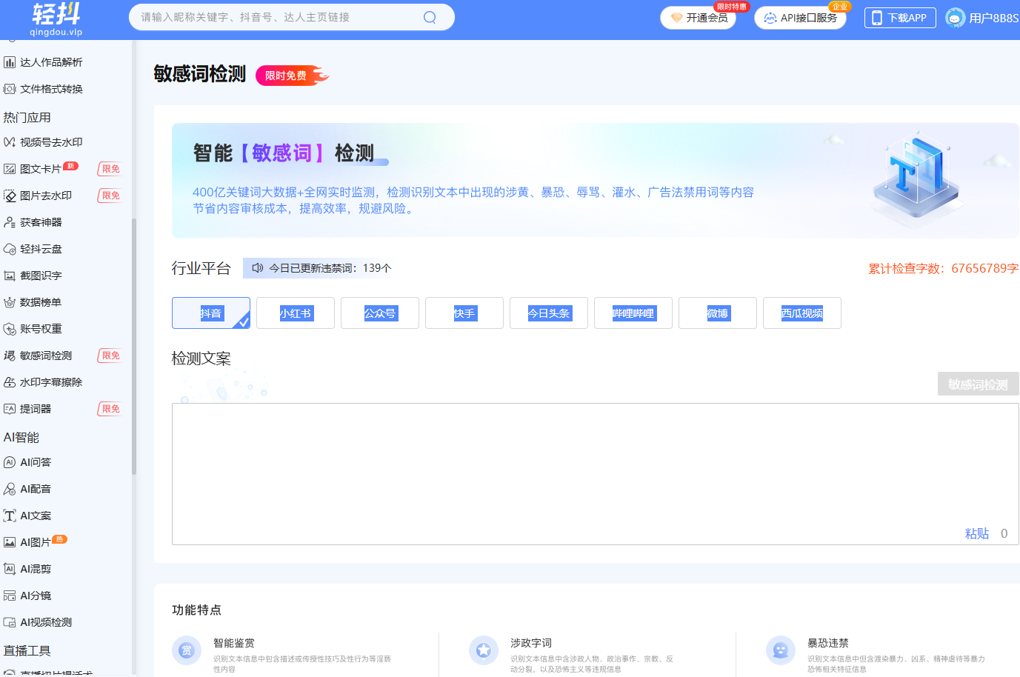Select the 西瓜视频 platform option
Viewport: 1020px width, 677px height.
(802, 313)
